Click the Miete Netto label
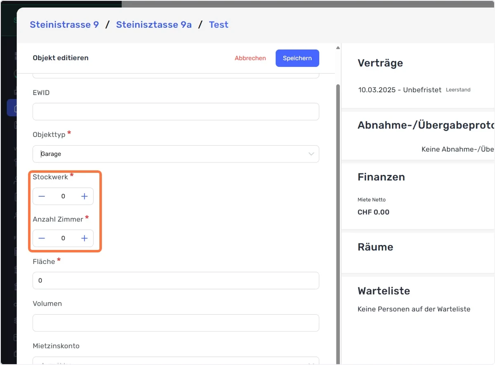This screenshot has width=495, height=365. click(x=372, y=200)
